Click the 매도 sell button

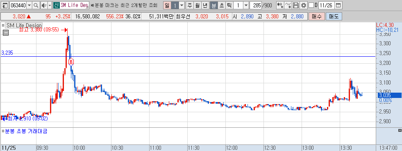pos(334,17)
